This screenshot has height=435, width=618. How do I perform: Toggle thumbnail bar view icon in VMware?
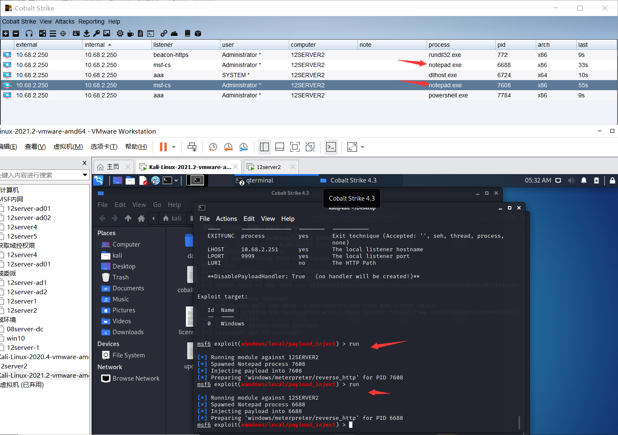pyautogui.click(x=279, y=147)
